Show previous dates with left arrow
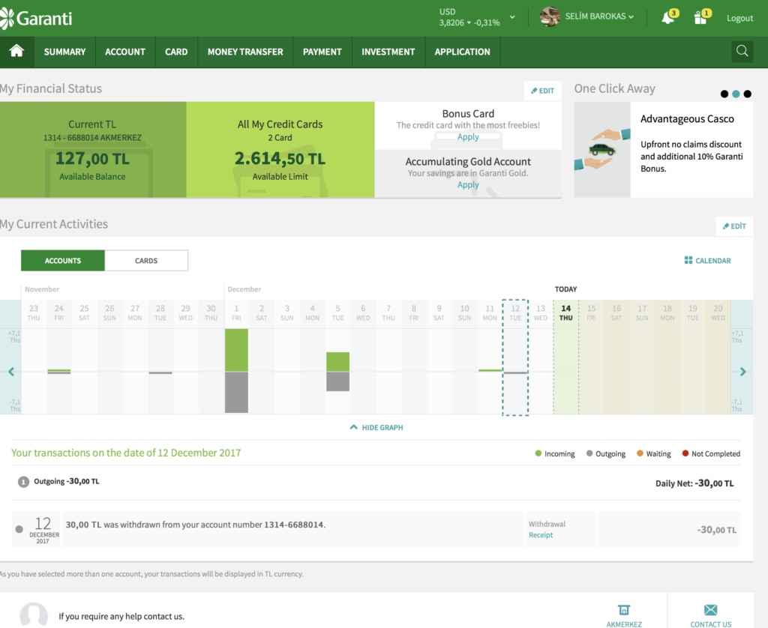The image size is (768, 628). pyautogui.click(x=10, y=372)
